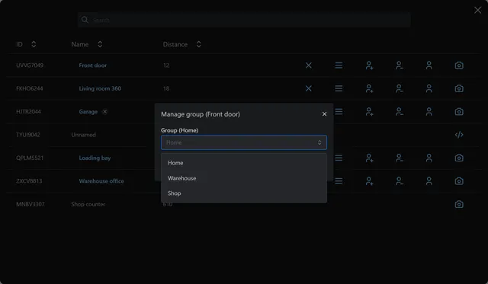The height and width of the screenshot is (284, 488).
Task: Click the Shop counter name cell
Action: click(88, 204)
